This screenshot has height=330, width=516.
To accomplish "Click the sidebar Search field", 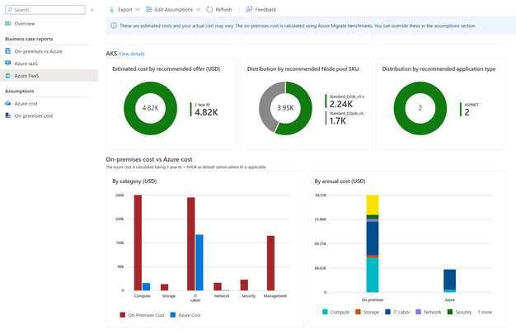I will pos(45,10).
